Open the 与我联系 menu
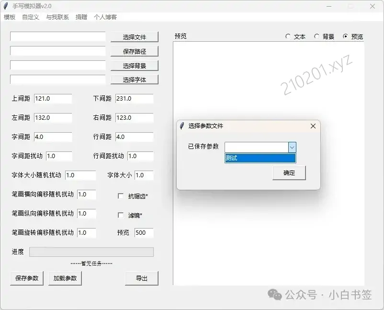This screenshot has width=384, height=310. click(x=57, y=17)
